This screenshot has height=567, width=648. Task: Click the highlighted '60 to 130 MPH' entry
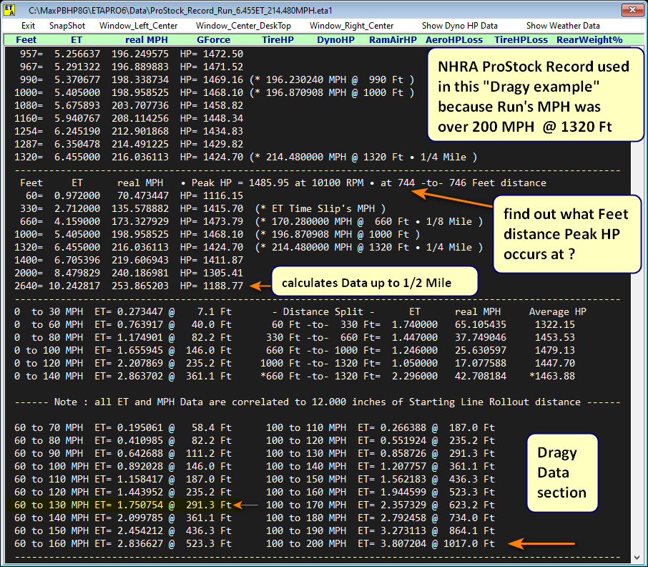point(123,505)
